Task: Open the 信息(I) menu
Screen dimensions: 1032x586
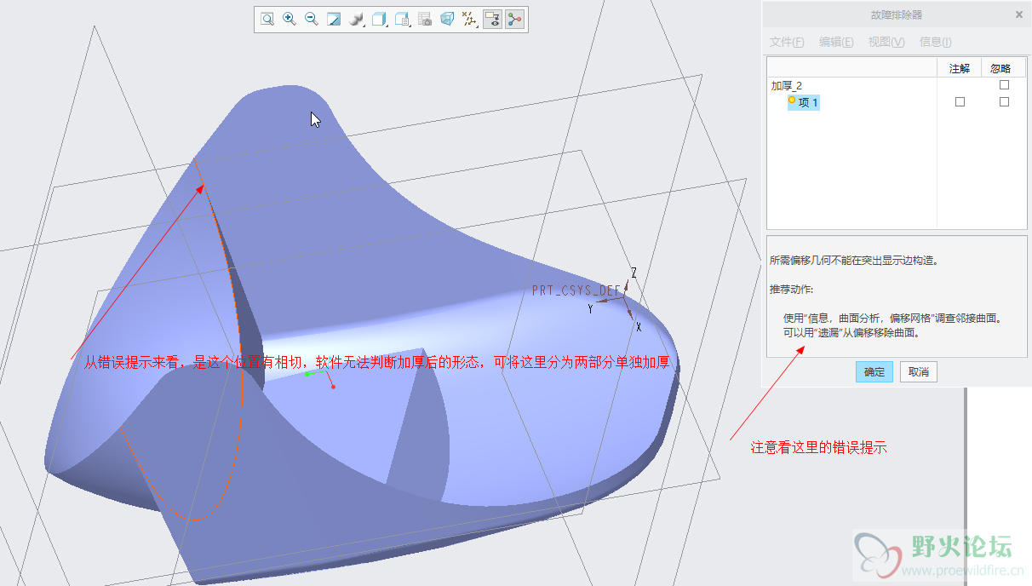Action: point(935,42)
